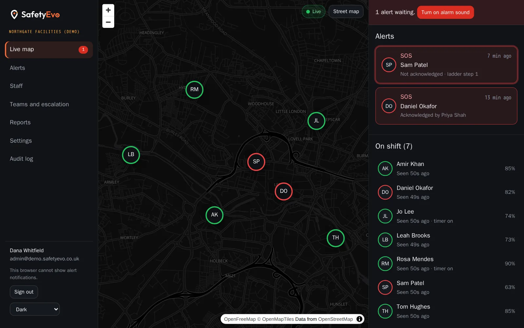
Task: Select Sam Patel in on-shift list
Action: pyautogui.click(x=446, y=287)
